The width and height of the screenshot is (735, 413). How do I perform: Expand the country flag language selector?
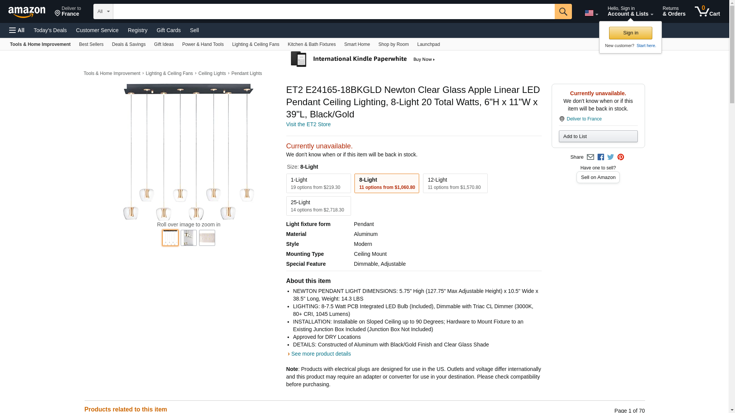pyautogui.click(x=591, y=13)
